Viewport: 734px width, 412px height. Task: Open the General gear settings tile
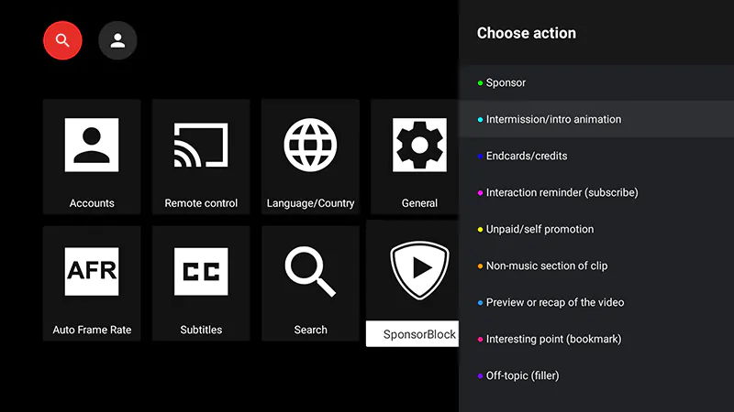pyautogui.click(x=415, y=157)
